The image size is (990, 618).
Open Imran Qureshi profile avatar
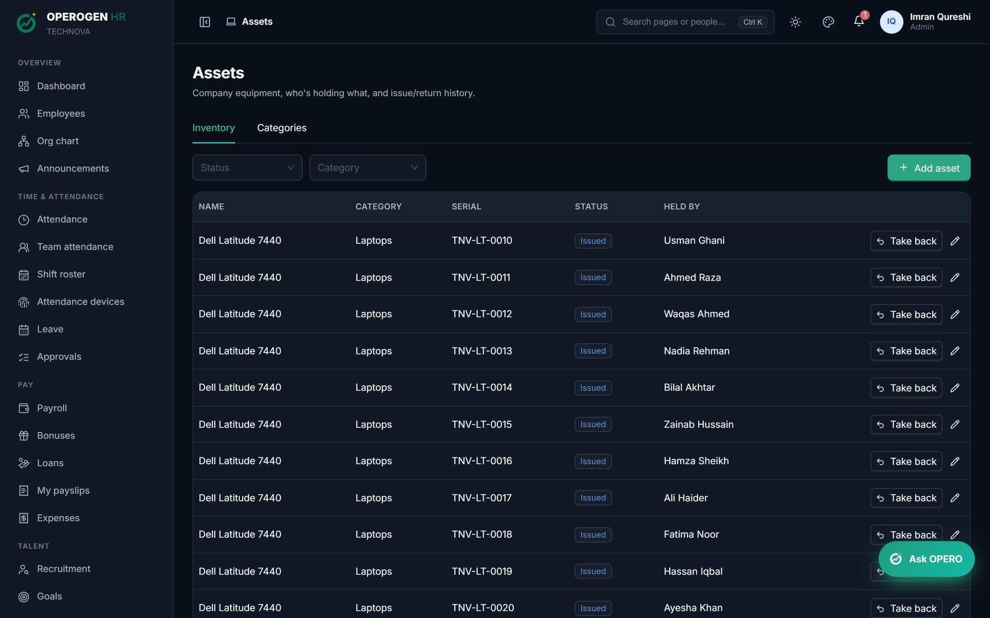pos(891,22)
